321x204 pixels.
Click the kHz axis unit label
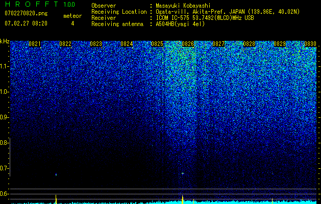coord(5,41)
